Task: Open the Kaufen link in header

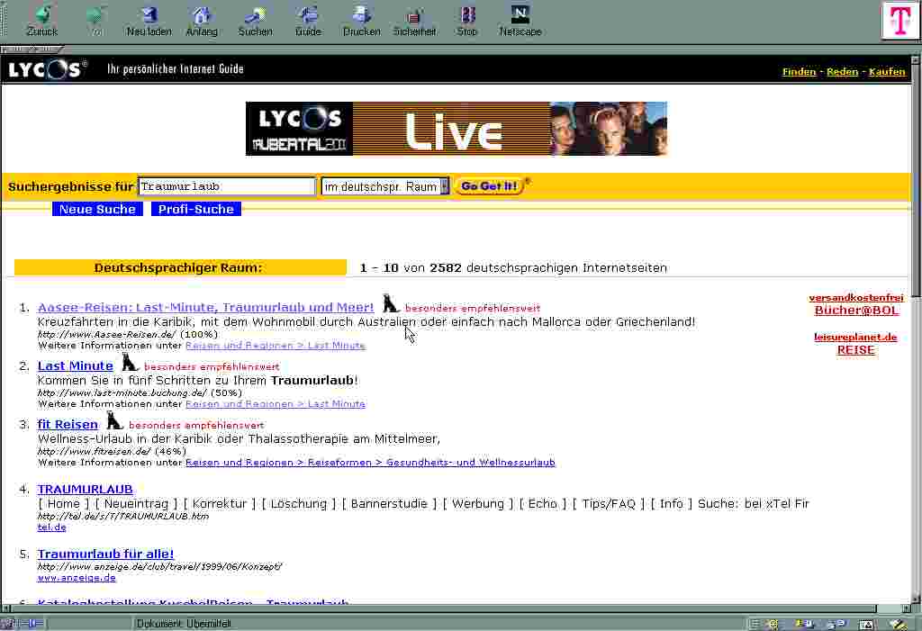Action: (887, 72)
